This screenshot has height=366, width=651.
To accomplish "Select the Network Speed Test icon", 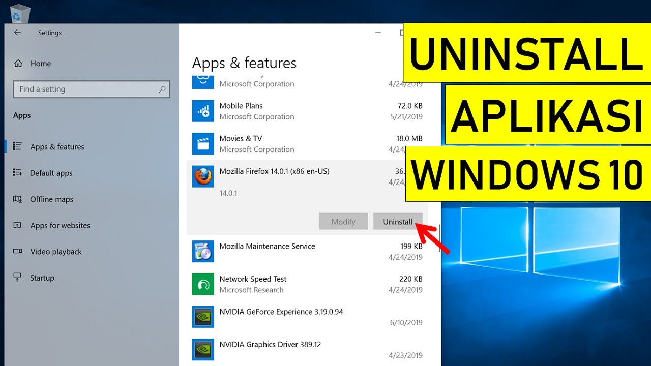I will 203,284.
